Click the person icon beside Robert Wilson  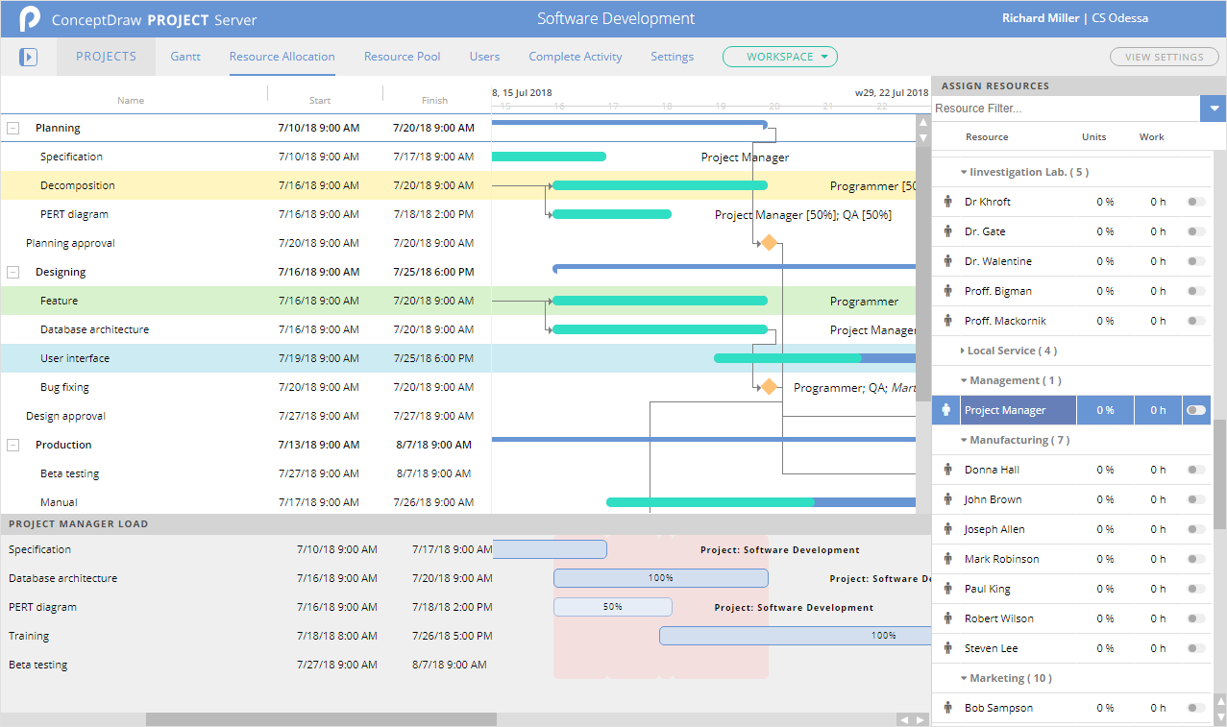[947, 618]
